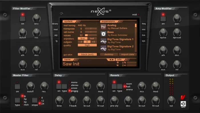Set outgain to +3
Viewport: 200px width, 113px height.
94,42
